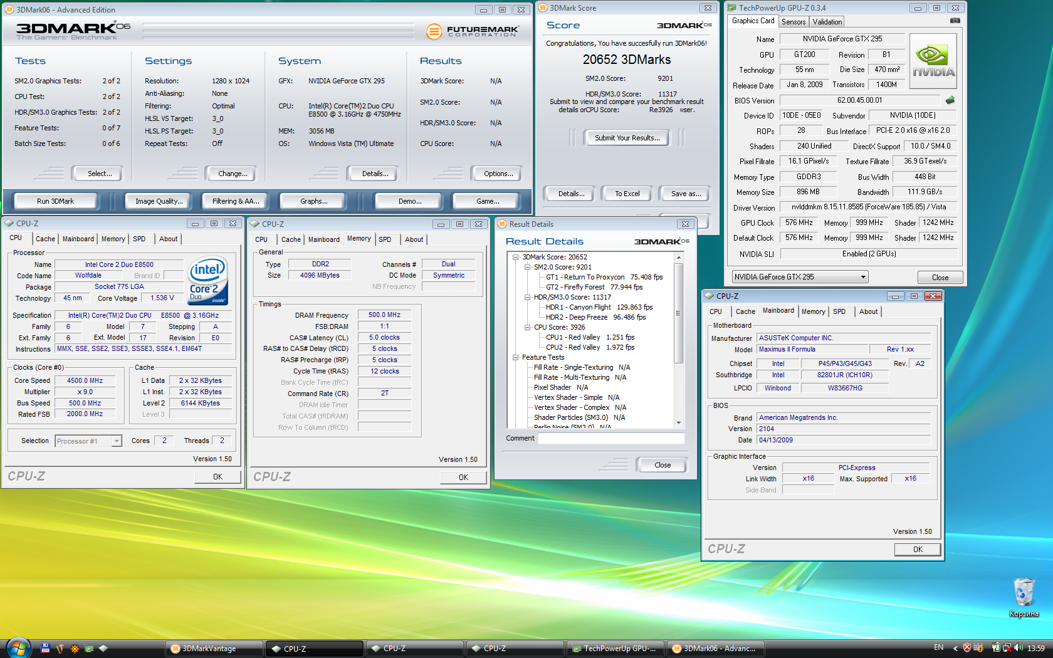Click the Filtering & AA button

[x=236, y=201]
